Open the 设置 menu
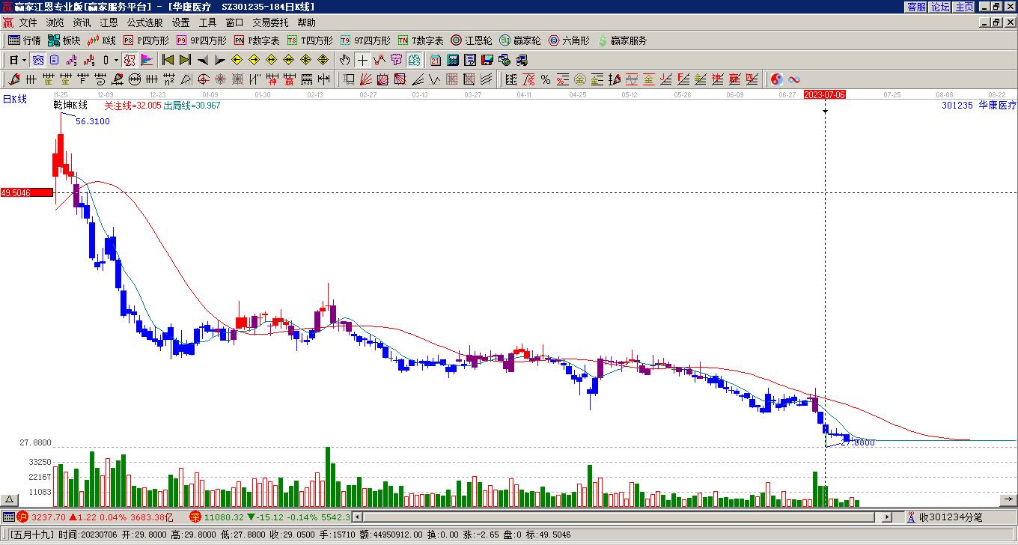 (180, 23)
